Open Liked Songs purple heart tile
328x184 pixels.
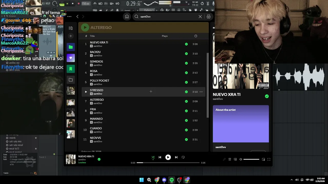71,58
